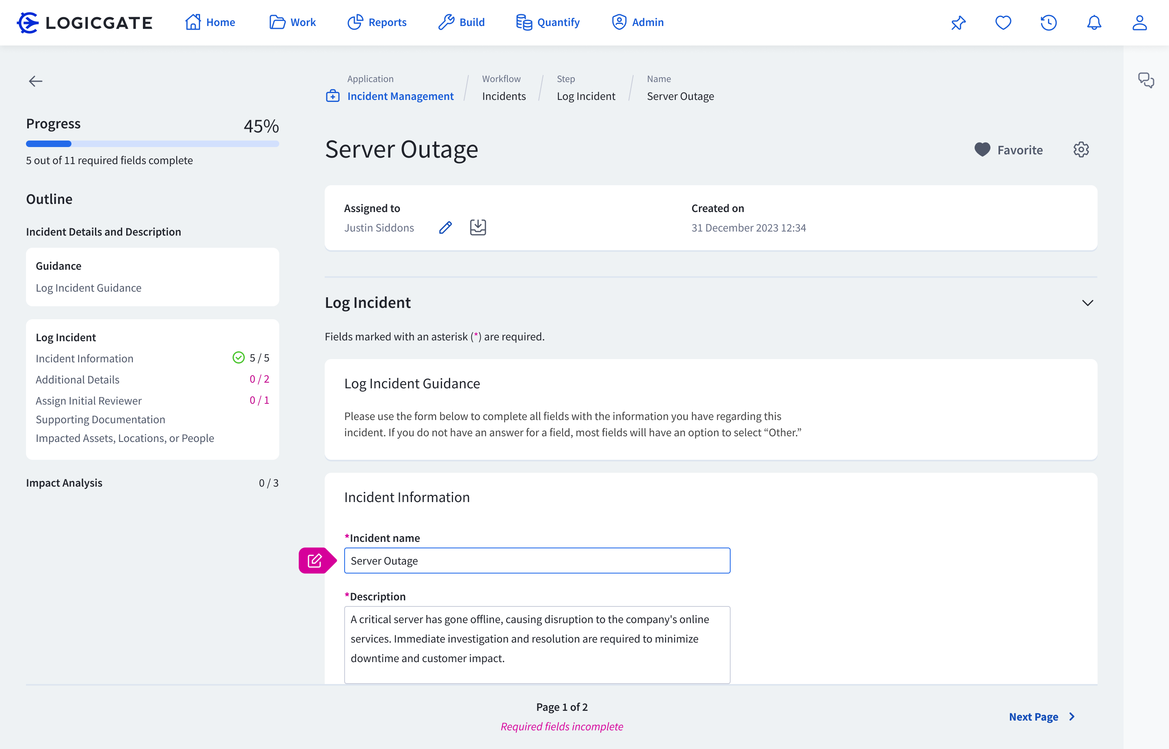1169x749 pixels.
Task: View recent history via the clock icon
Action: point(1048,22)
